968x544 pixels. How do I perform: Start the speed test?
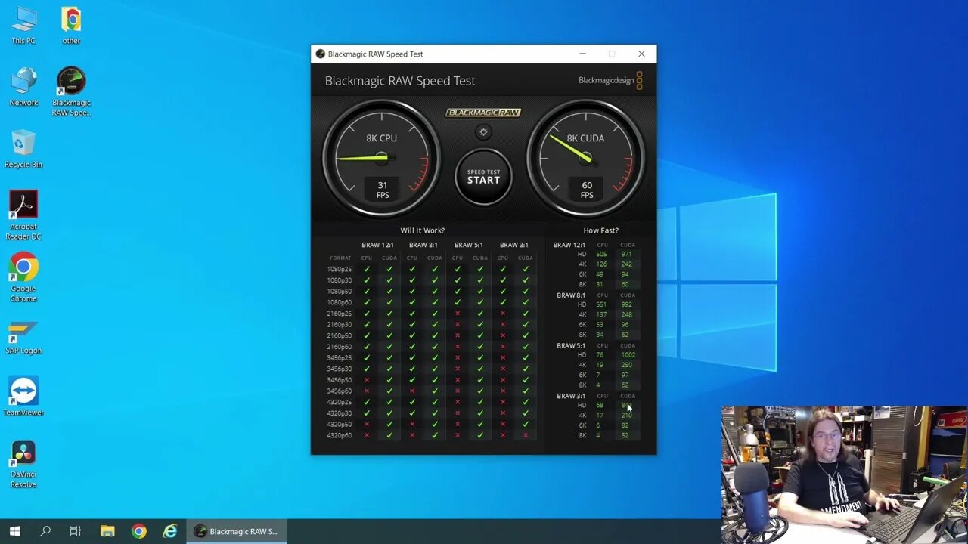483,177
